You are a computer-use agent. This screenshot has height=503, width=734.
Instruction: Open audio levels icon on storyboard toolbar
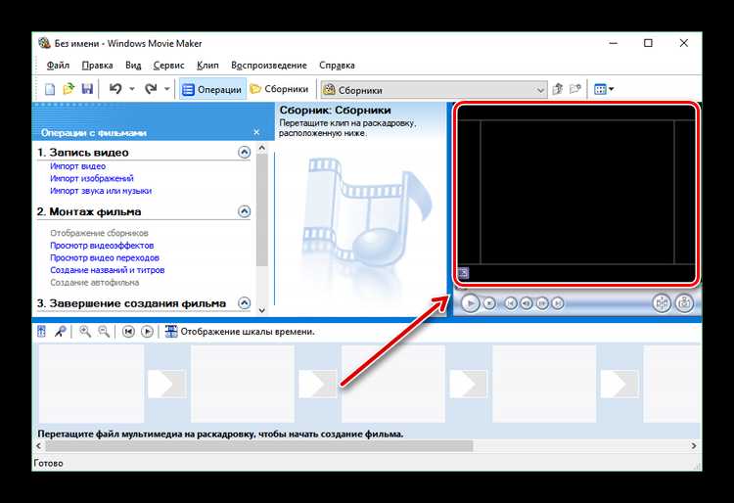point(42,332)
